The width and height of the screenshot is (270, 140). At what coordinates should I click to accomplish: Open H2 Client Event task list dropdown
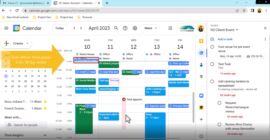point(237,30)
